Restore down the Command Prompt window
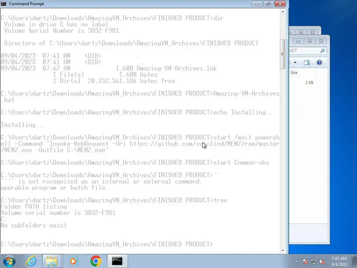Viewport: 357px width, 268px height. coord(268,3)
